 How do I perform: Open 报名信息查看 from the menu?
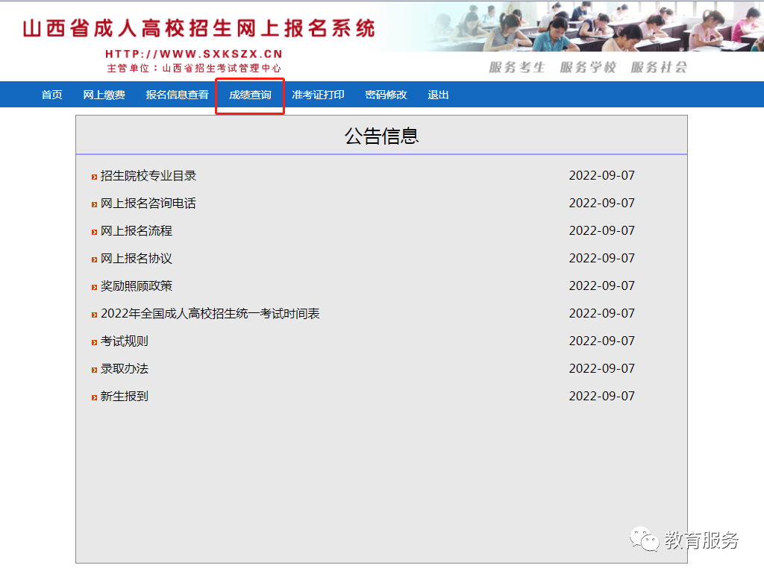176,95
